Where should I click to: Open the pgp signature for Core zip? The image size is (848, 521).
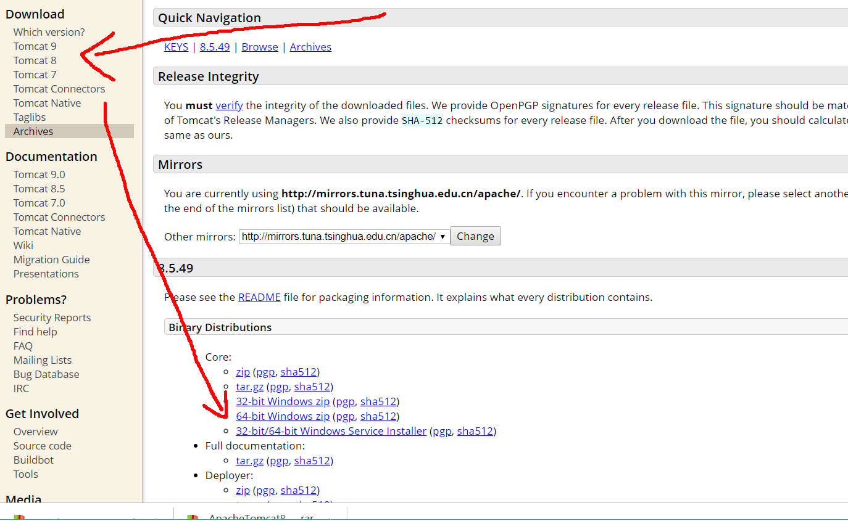click(x=265, y=372)
